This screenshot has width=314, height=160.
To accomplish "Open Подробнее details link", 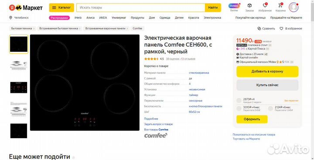I will tap(151, 119).
